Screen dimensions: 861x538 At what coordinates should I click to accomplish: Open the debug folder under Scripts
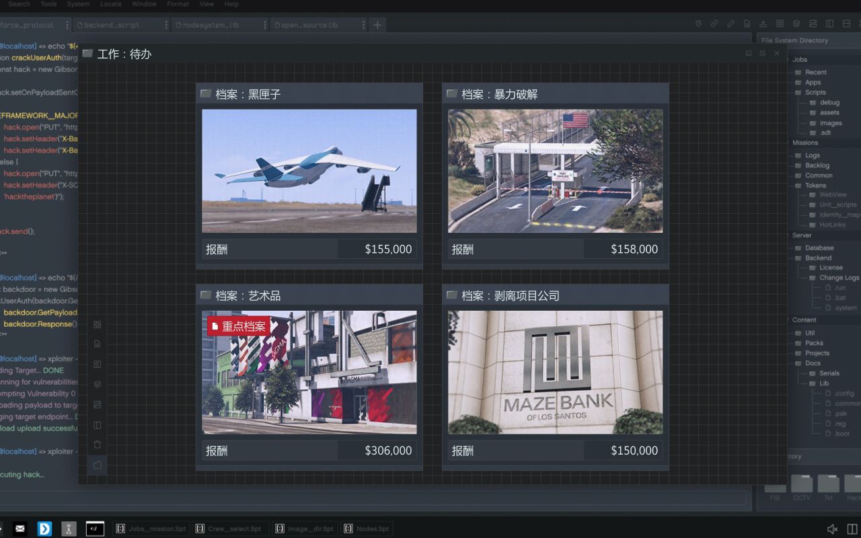pos(825,102)
